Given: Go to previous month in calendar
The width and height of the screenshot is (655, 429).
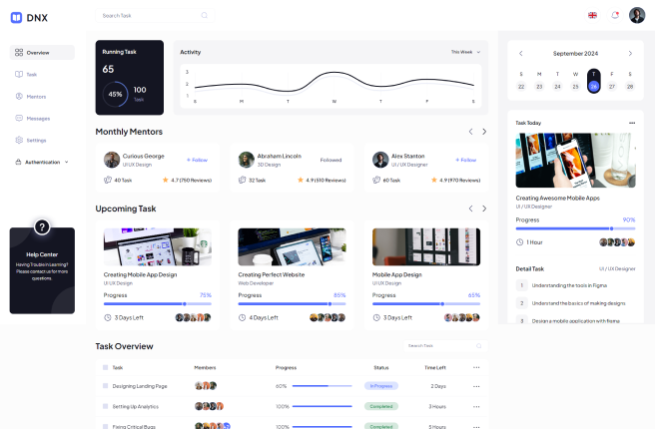Looking at the screenshot, I should (520, 53).
